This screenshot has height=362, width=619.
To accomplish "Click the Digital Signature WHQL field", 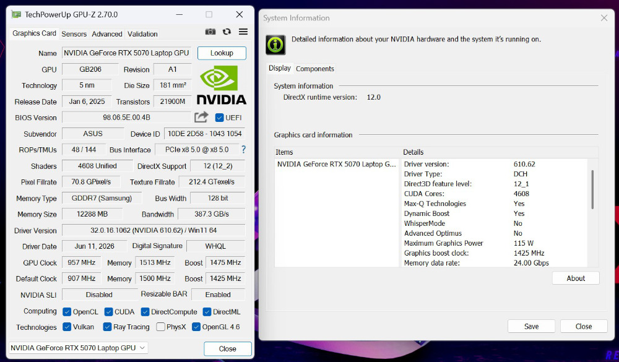I will tap(215, 246).
